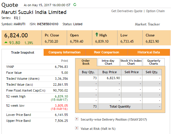Expand Value at Risk section
Viewport: 173px width, 134px height.
(x=77, y=128)
